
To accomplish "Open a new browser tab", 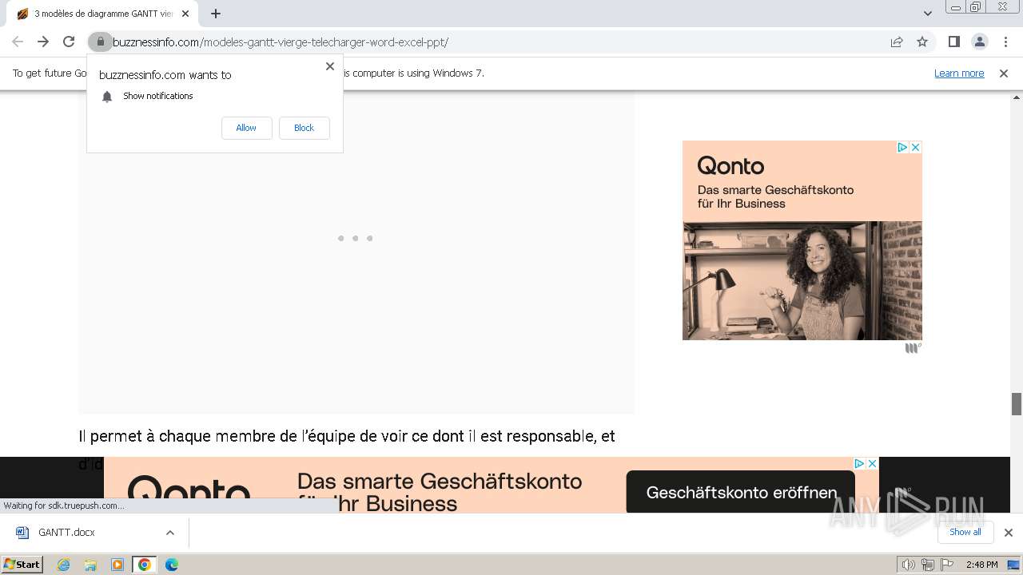I will pyautogui.click(x=216, y=14).
